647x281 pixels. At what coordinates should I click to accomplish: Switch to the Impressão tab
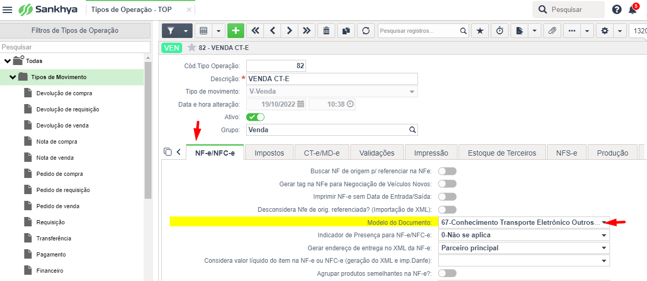[431, 152]
